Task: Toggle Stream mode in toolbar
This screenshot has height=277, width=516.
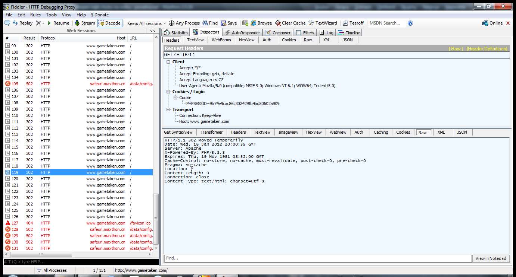Action: pos(77,23)
